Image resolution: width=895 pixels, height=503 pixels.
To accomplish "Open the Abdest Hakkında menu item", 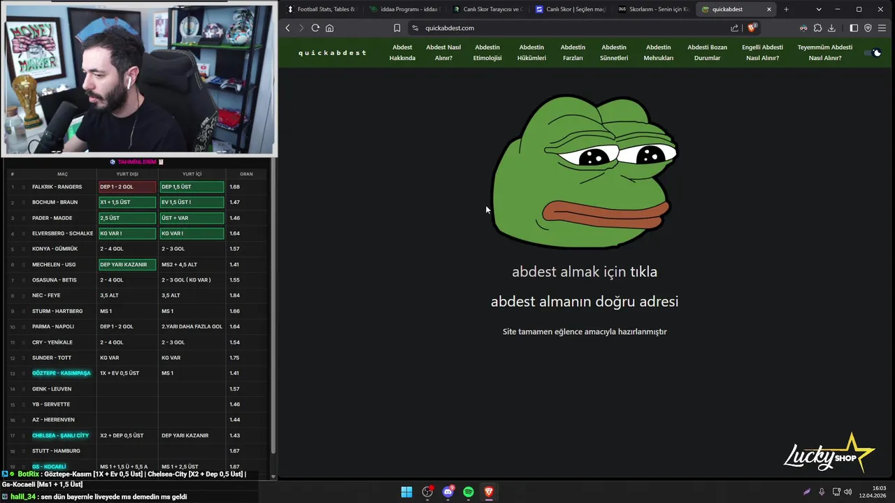I will coord(402,52).
